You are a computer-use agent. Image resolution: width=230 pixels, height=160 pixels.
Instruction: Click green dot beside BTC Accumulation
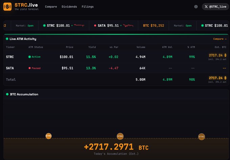pyautogui.click(x=7, y=94)
